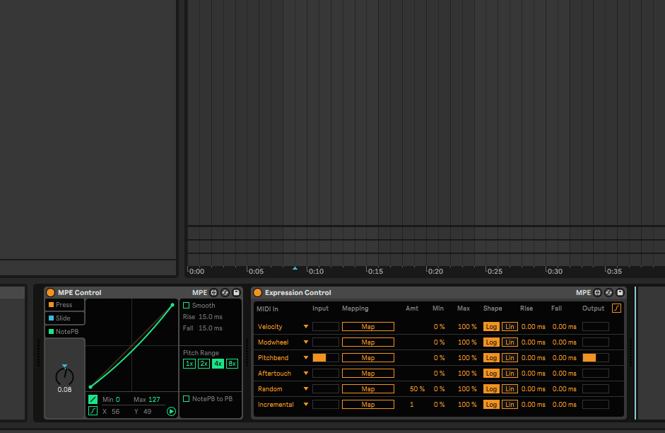Enable the NotePB to PB checkbox
Screen dimensions: 665x433
[x=187, y=399]
